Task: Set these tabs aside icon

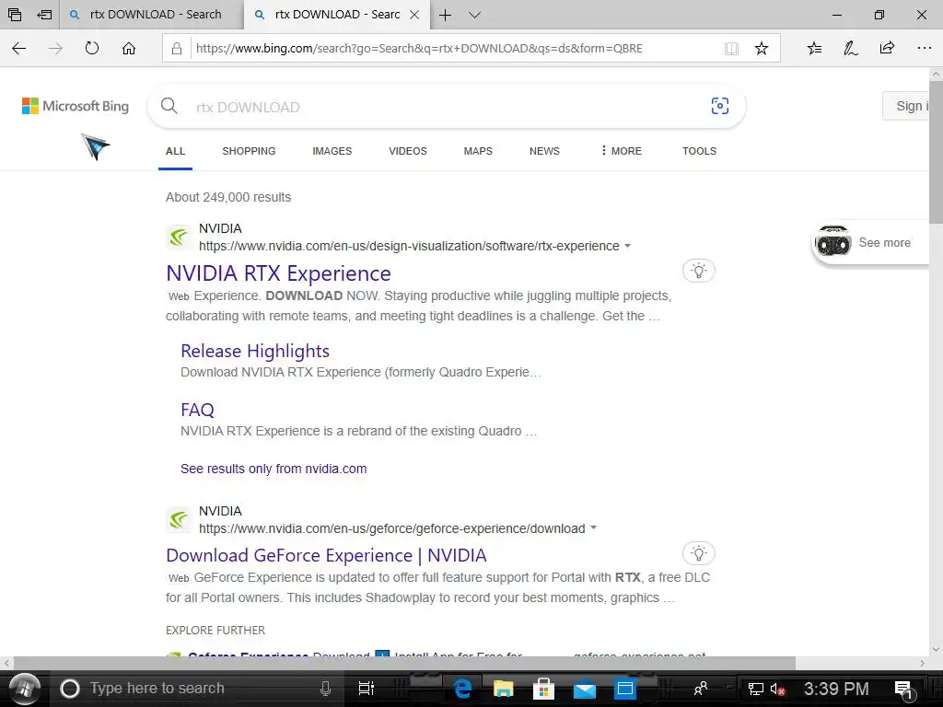Action: [x=44, y=15]
